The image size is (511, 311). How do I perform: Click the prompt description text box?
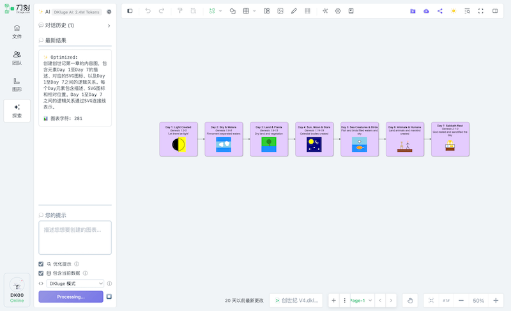point(75,237)
